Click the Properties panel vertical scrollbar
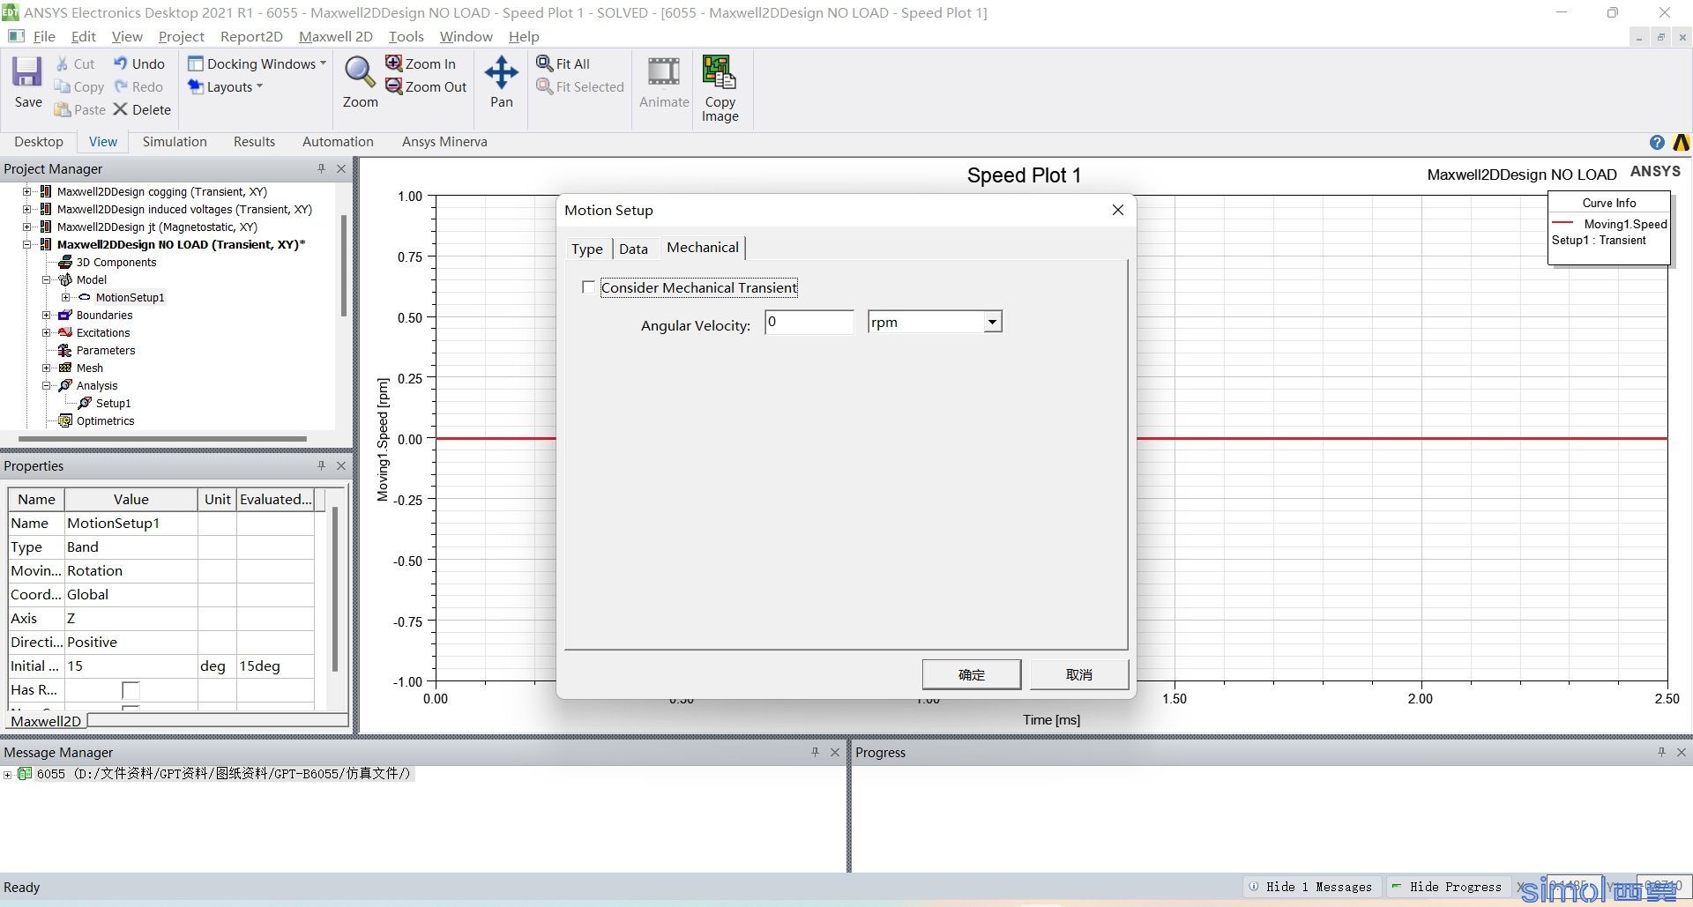 335,589
